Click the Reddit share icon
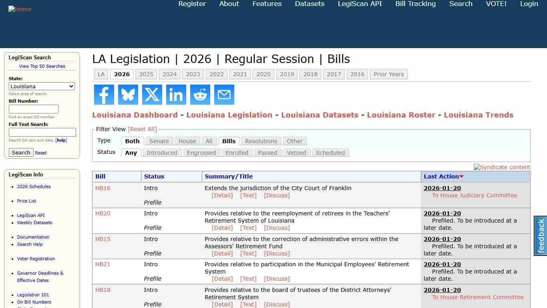Image resolution: width=547 pixels, height=308 pixels. [x=200, y=95]
